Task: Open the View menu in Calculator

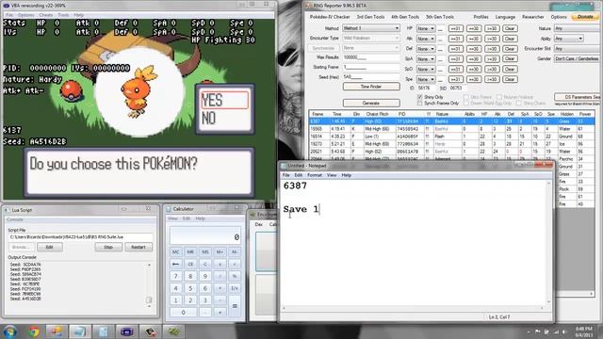Action: coord(172,218)
